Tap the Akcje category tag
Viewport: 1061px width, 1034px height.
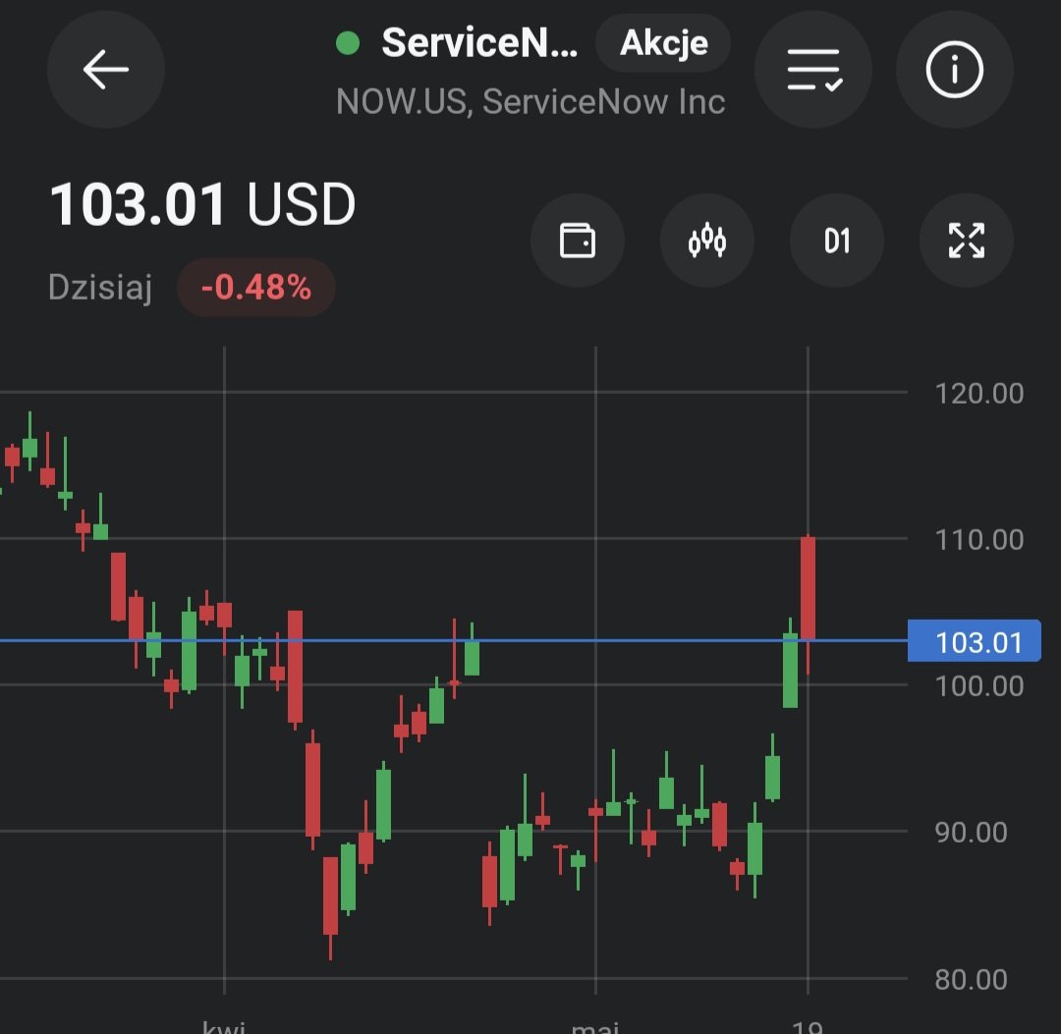point(663,43)
